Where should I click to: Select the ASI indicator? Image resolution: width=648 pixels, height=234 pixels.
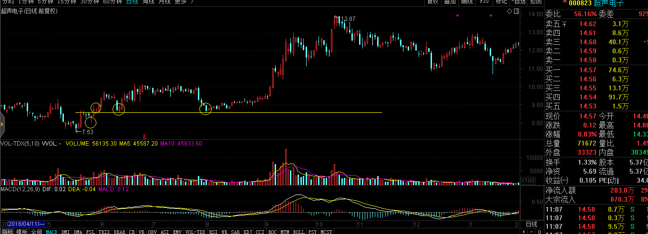(165, 232)
